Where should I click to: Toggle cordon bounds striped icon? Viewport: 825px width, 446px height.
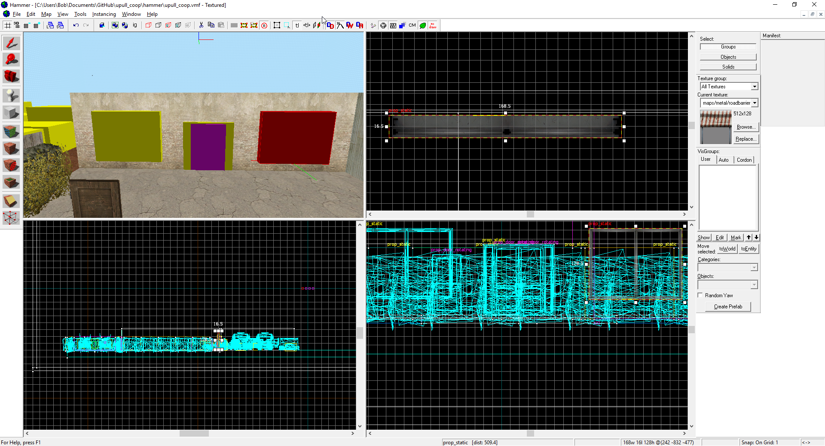point(244,25)
